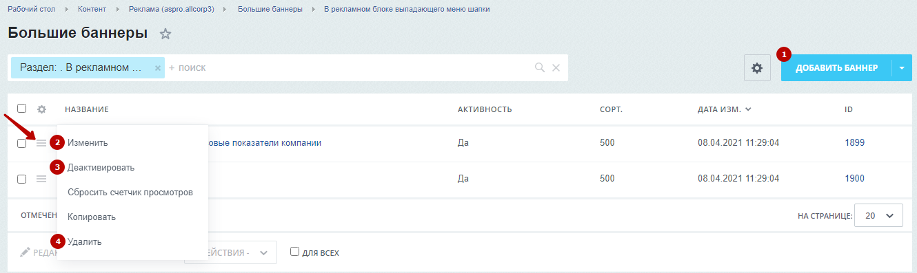Open ID link 1900

pos(854,179)
